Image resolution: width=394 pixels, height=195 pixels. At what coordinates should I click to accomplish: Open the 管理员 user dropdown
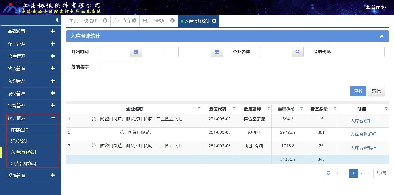(x=376, y=7)
